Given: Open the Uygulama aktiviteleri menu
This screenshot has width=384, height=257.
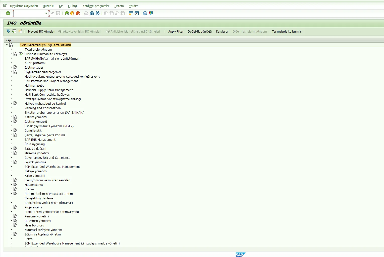Looking at the screenshot, I should (x=24, y=6).
